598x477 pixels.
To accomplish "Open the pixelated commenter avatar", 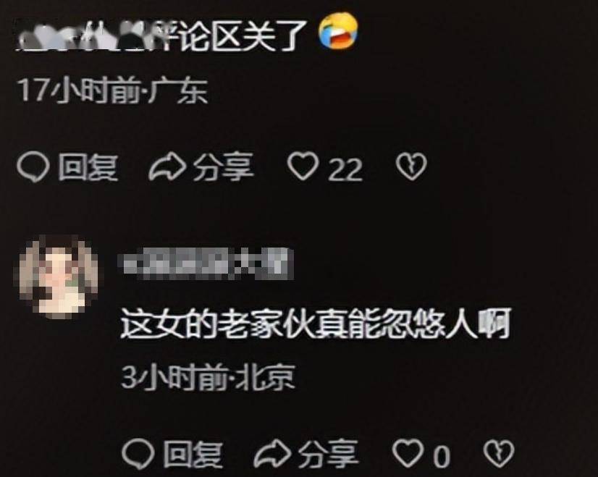I will (x=56, y=277).
